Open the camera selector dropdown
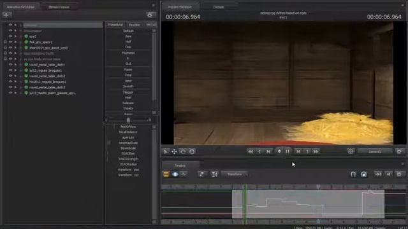The image size is (408, 229). tap(375, 151)
